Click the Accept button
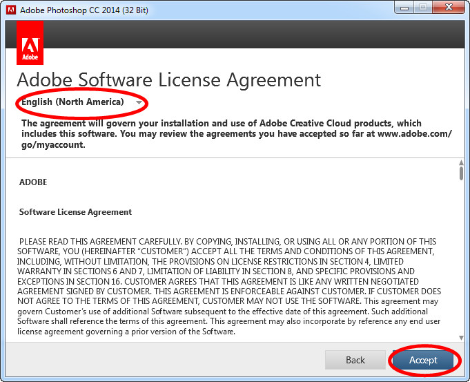Image resolution: width=470 pixels, height=382 pixels. (x=423, y=360)
